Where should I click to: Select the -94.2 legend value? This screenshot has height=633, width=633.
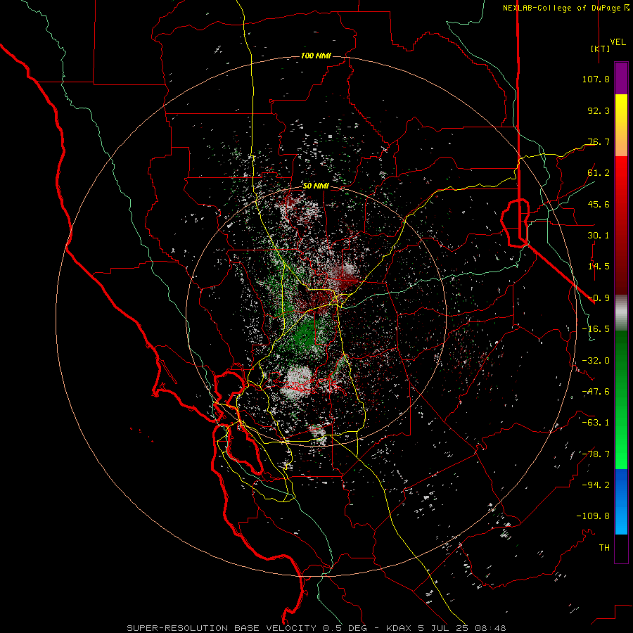596,485
